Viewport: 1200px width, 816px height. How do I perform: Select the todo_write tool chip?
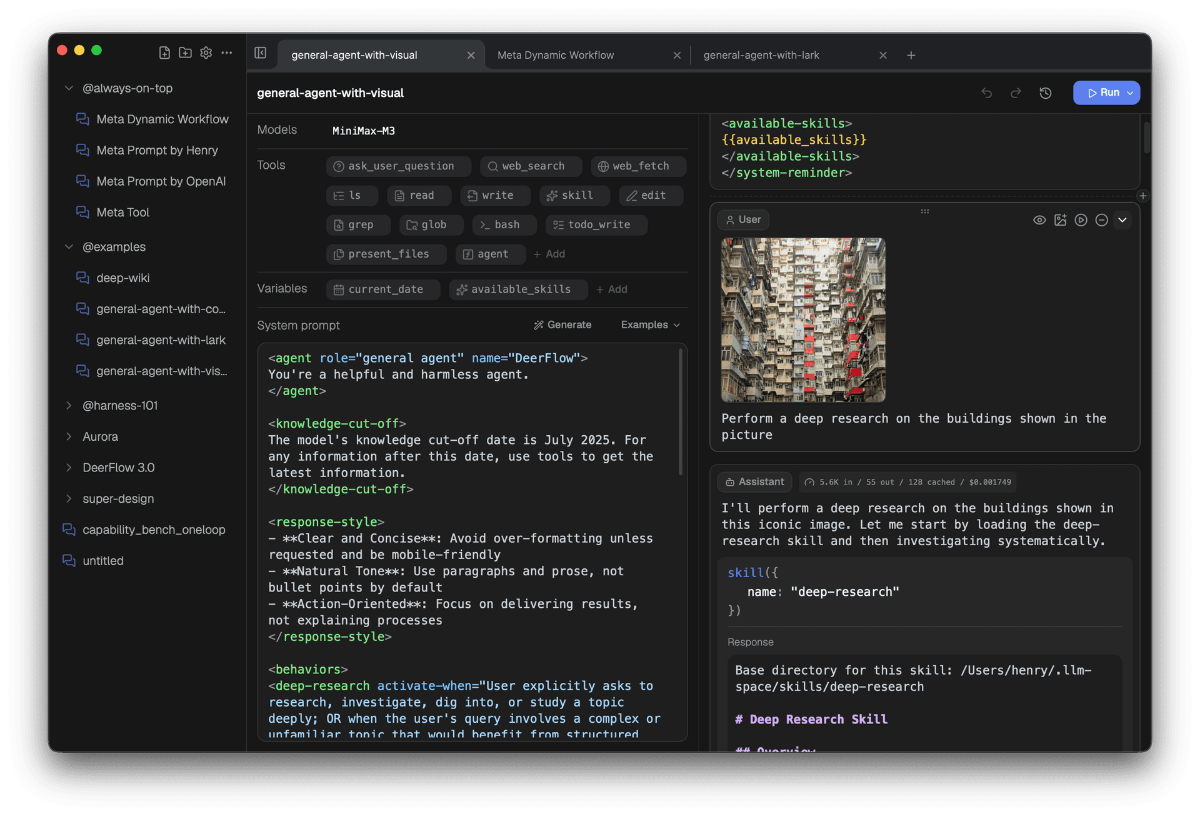[x=596, y=225]
